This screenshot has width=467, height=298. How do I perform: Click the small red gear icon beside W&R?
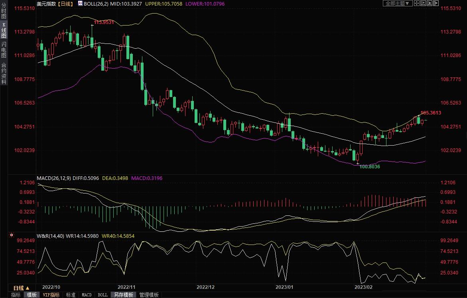pos(11,235)
